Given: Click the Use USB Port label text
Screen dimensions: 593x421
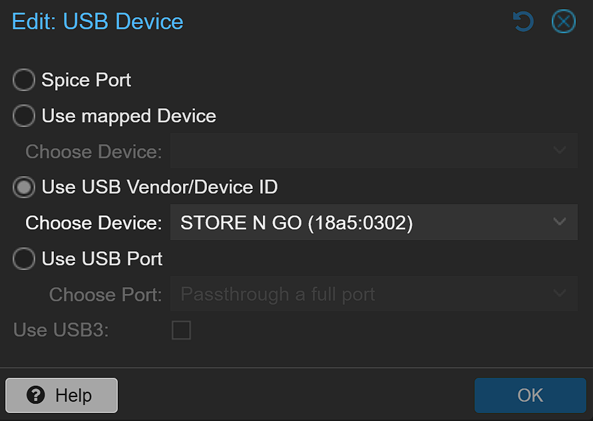Looking at the screenshot, I should [x=102, y=259].
